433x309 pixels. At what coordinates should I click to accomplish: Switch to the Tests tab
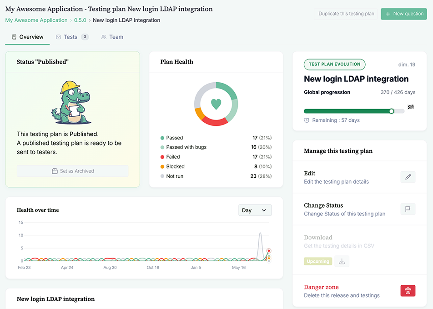tap(72, 37)
